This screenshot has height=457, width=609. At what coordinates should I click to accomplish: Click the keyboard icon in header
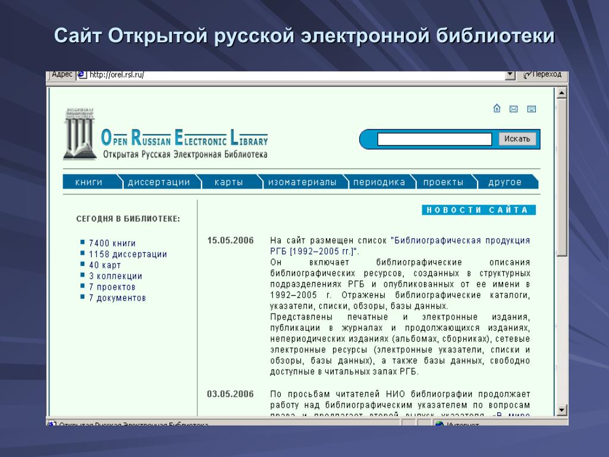531,109
